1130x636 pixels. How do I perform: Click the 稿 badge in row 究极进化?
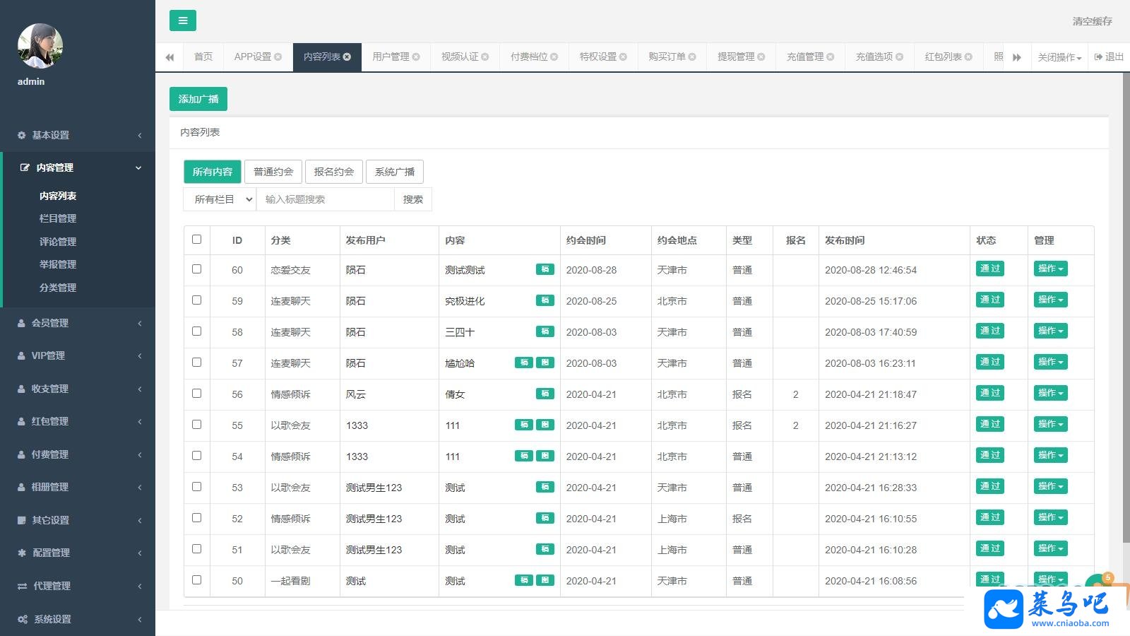(x=545, y=300)
